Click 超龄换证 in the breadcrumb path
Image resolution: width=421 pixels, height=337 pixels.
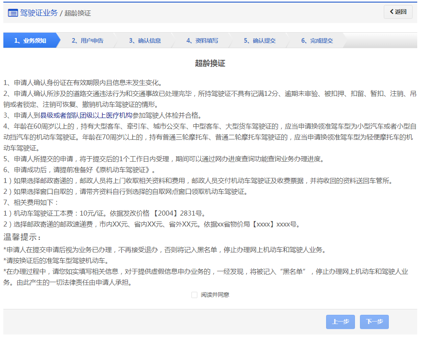pos(78,13)
